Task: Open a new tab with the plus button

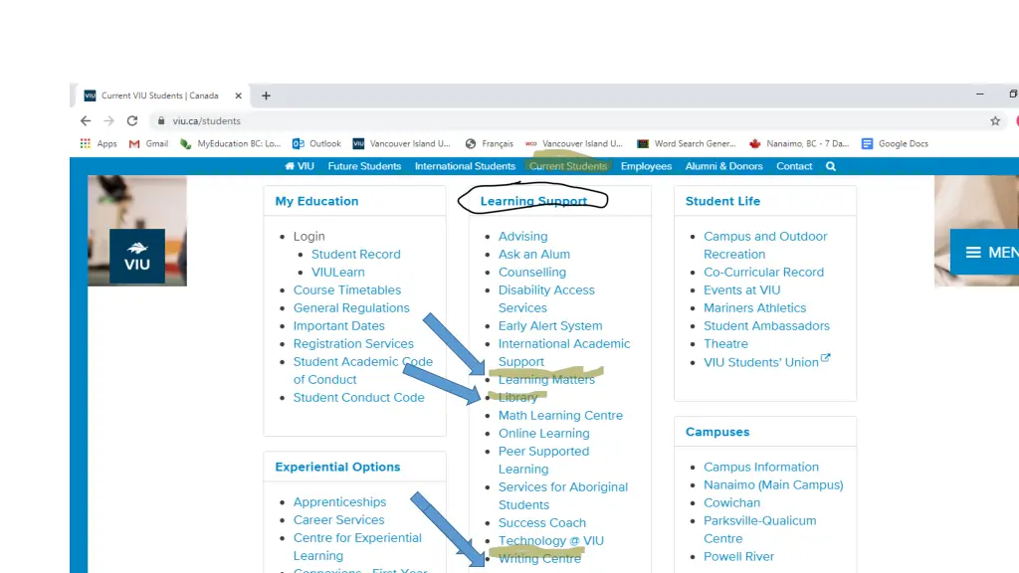Action: coord(266,95)
